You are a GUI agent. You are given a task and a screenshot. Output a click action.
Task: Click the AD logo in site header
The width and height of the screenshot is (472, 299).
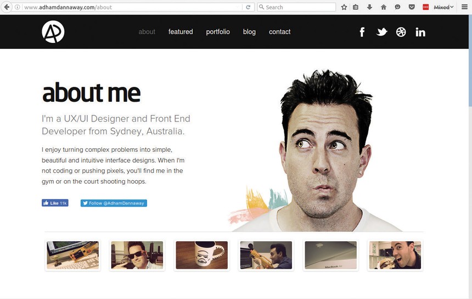coord(53,32)
